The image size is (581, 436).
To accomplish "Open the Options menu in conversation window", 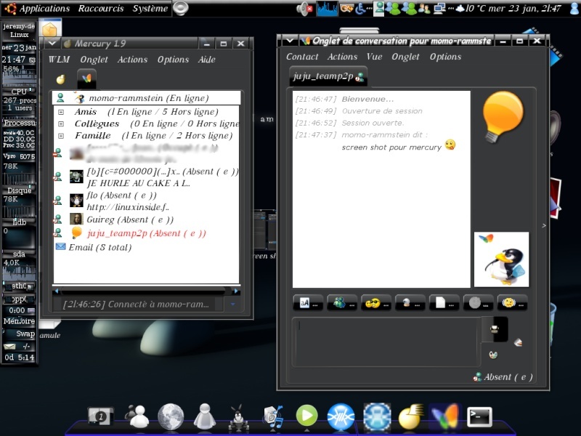I will (x=445, y=57).
